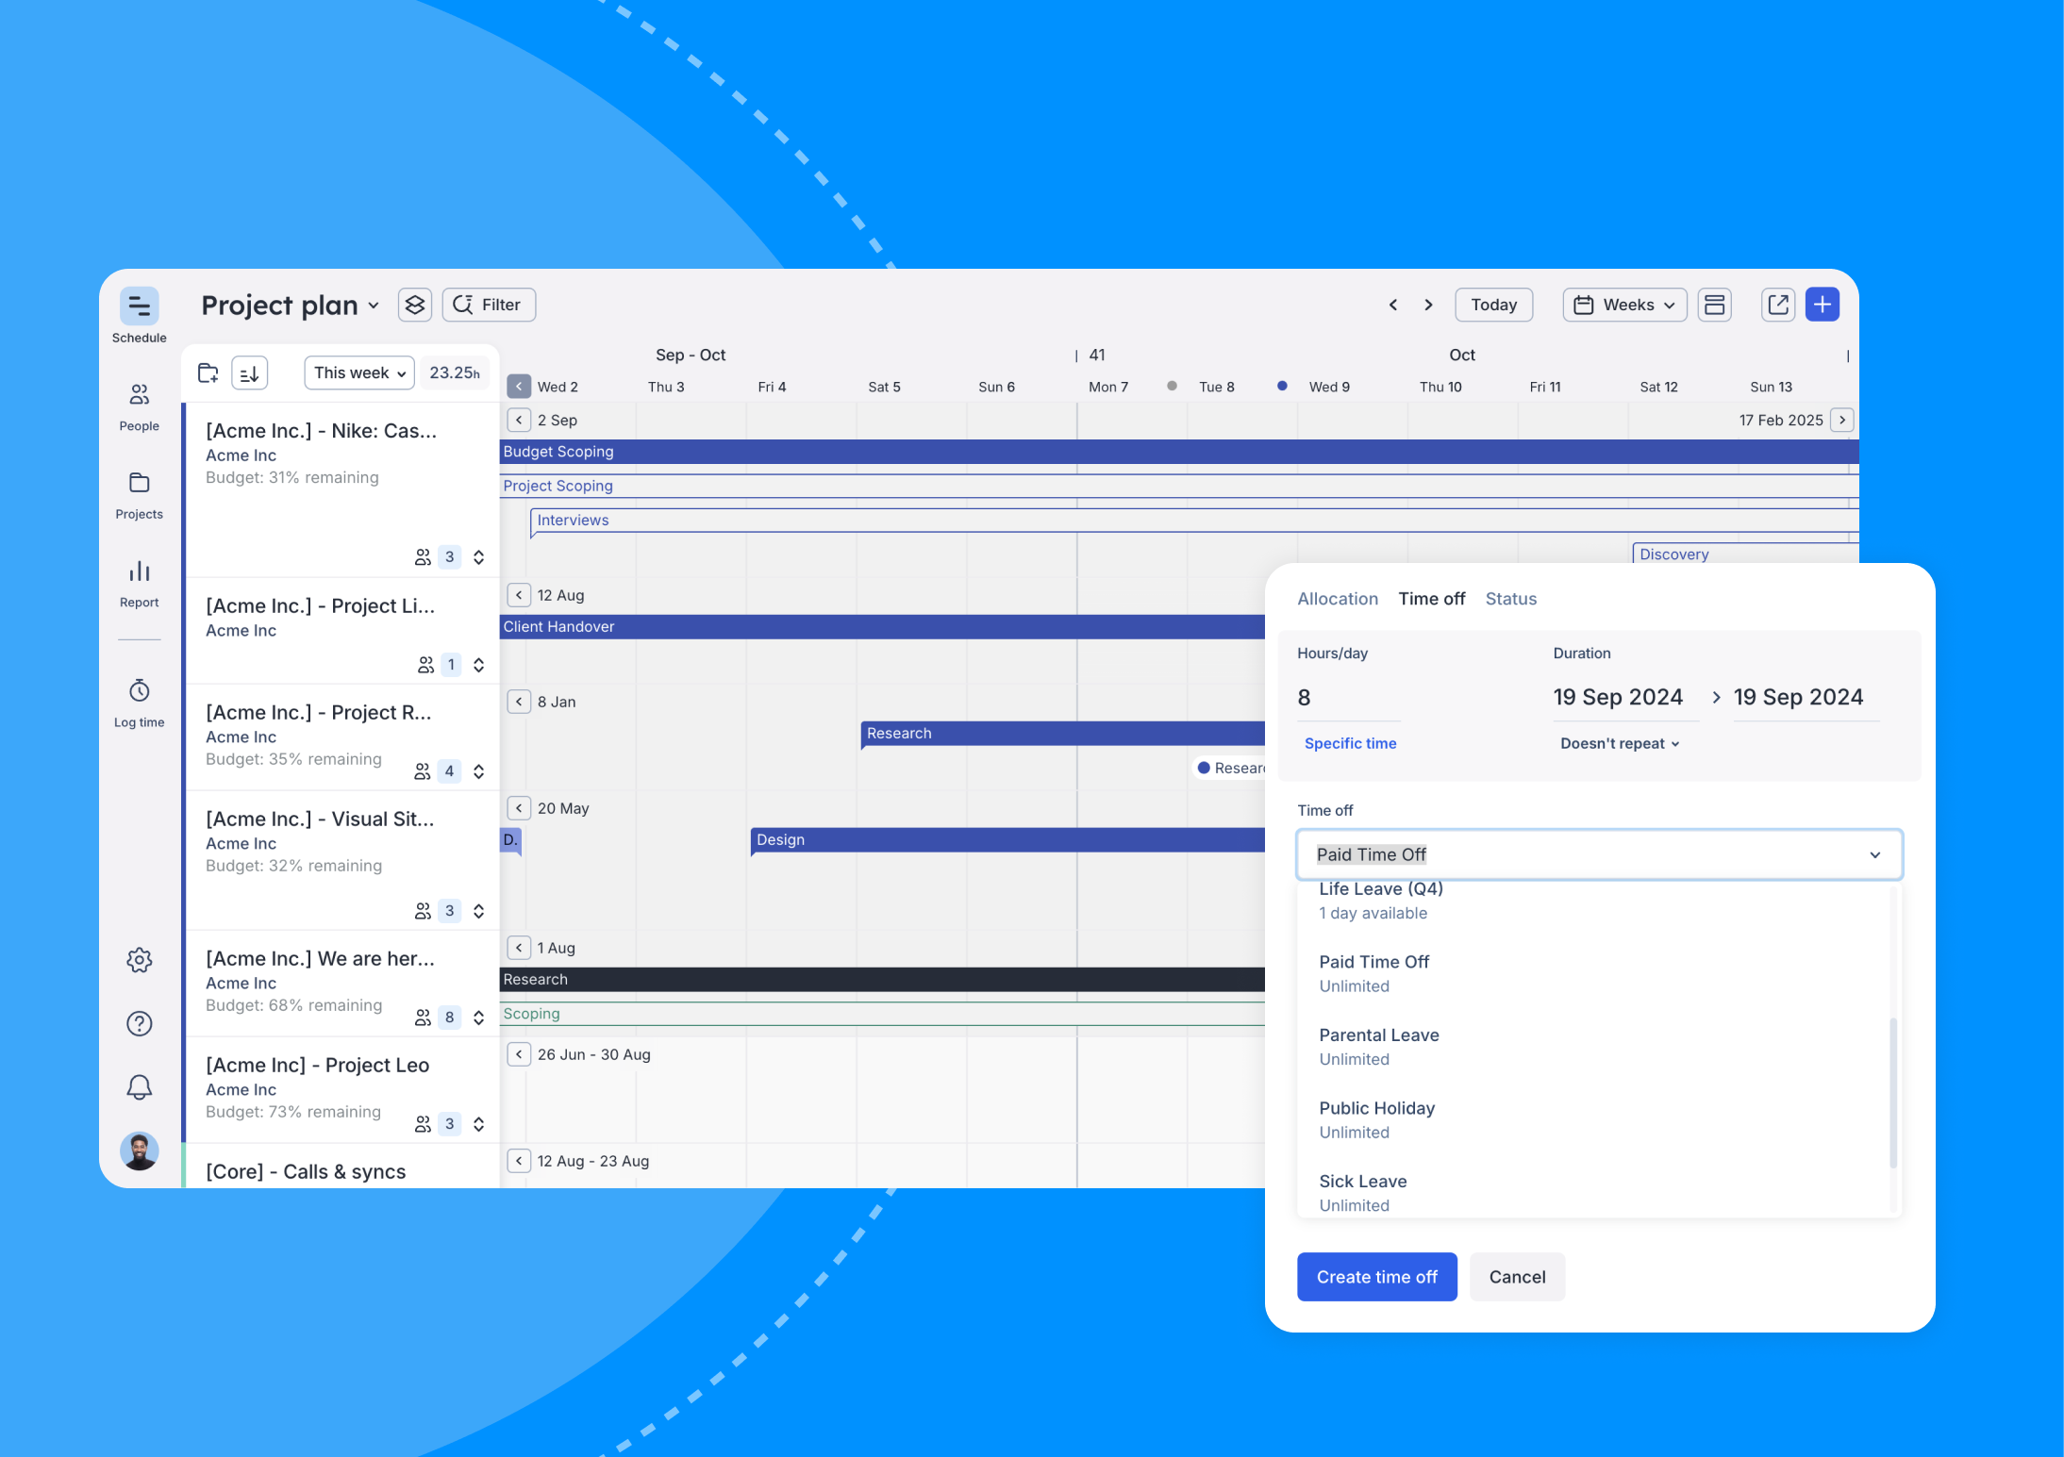Expand the Weeks view dropdown

tap(1623, 304)
